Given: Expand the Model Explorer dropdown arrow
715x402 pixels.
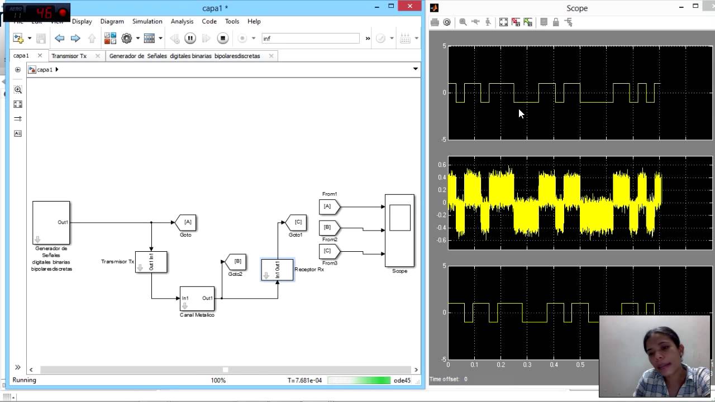Looking at the screenshot, I should coord(160,39).
